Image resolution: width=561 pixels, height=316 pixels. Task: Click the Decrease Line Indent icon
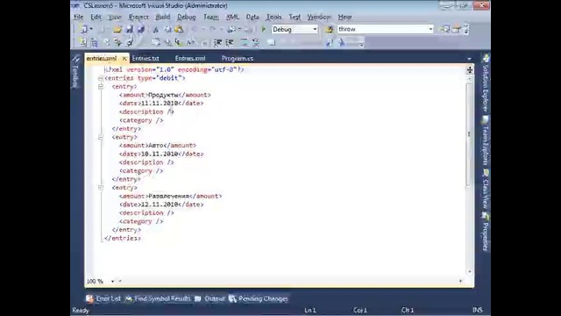pos(217,43)
